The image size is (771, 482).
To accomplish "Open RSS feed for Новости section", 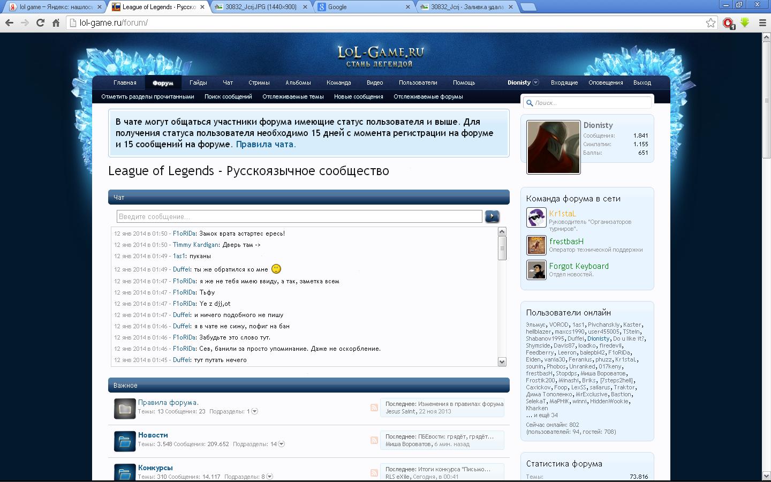I will 374,440.
